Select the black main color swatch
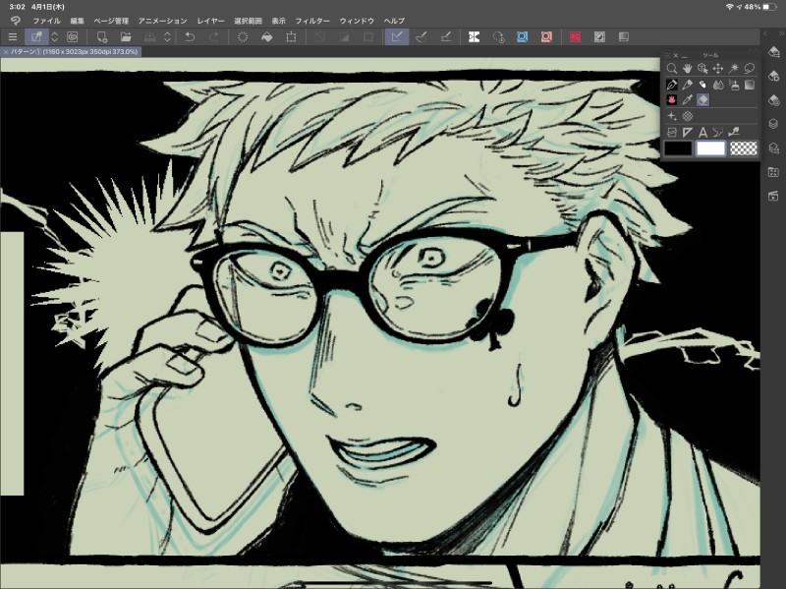The width and height of the screenshot is (786, 589). tap(678, 148)
